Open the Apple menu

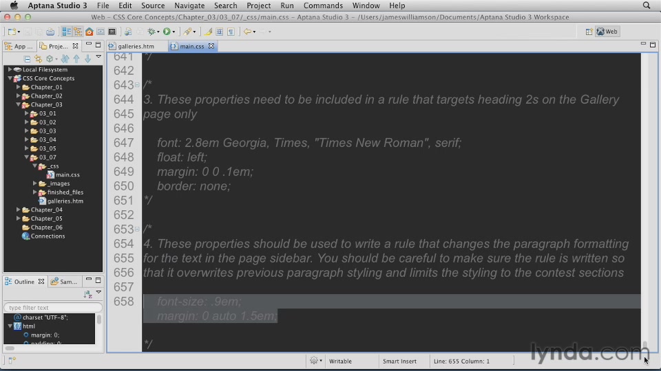[x=14, y=5]
